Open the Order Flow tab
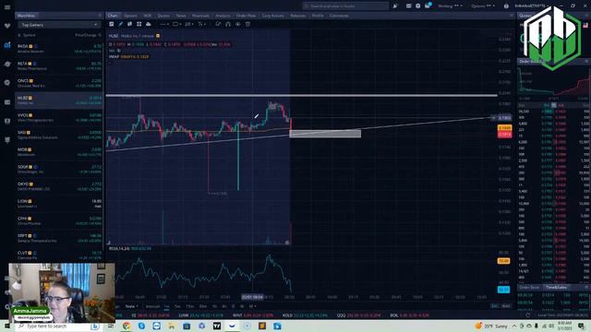Screen dimensions: 591x332 247,16
